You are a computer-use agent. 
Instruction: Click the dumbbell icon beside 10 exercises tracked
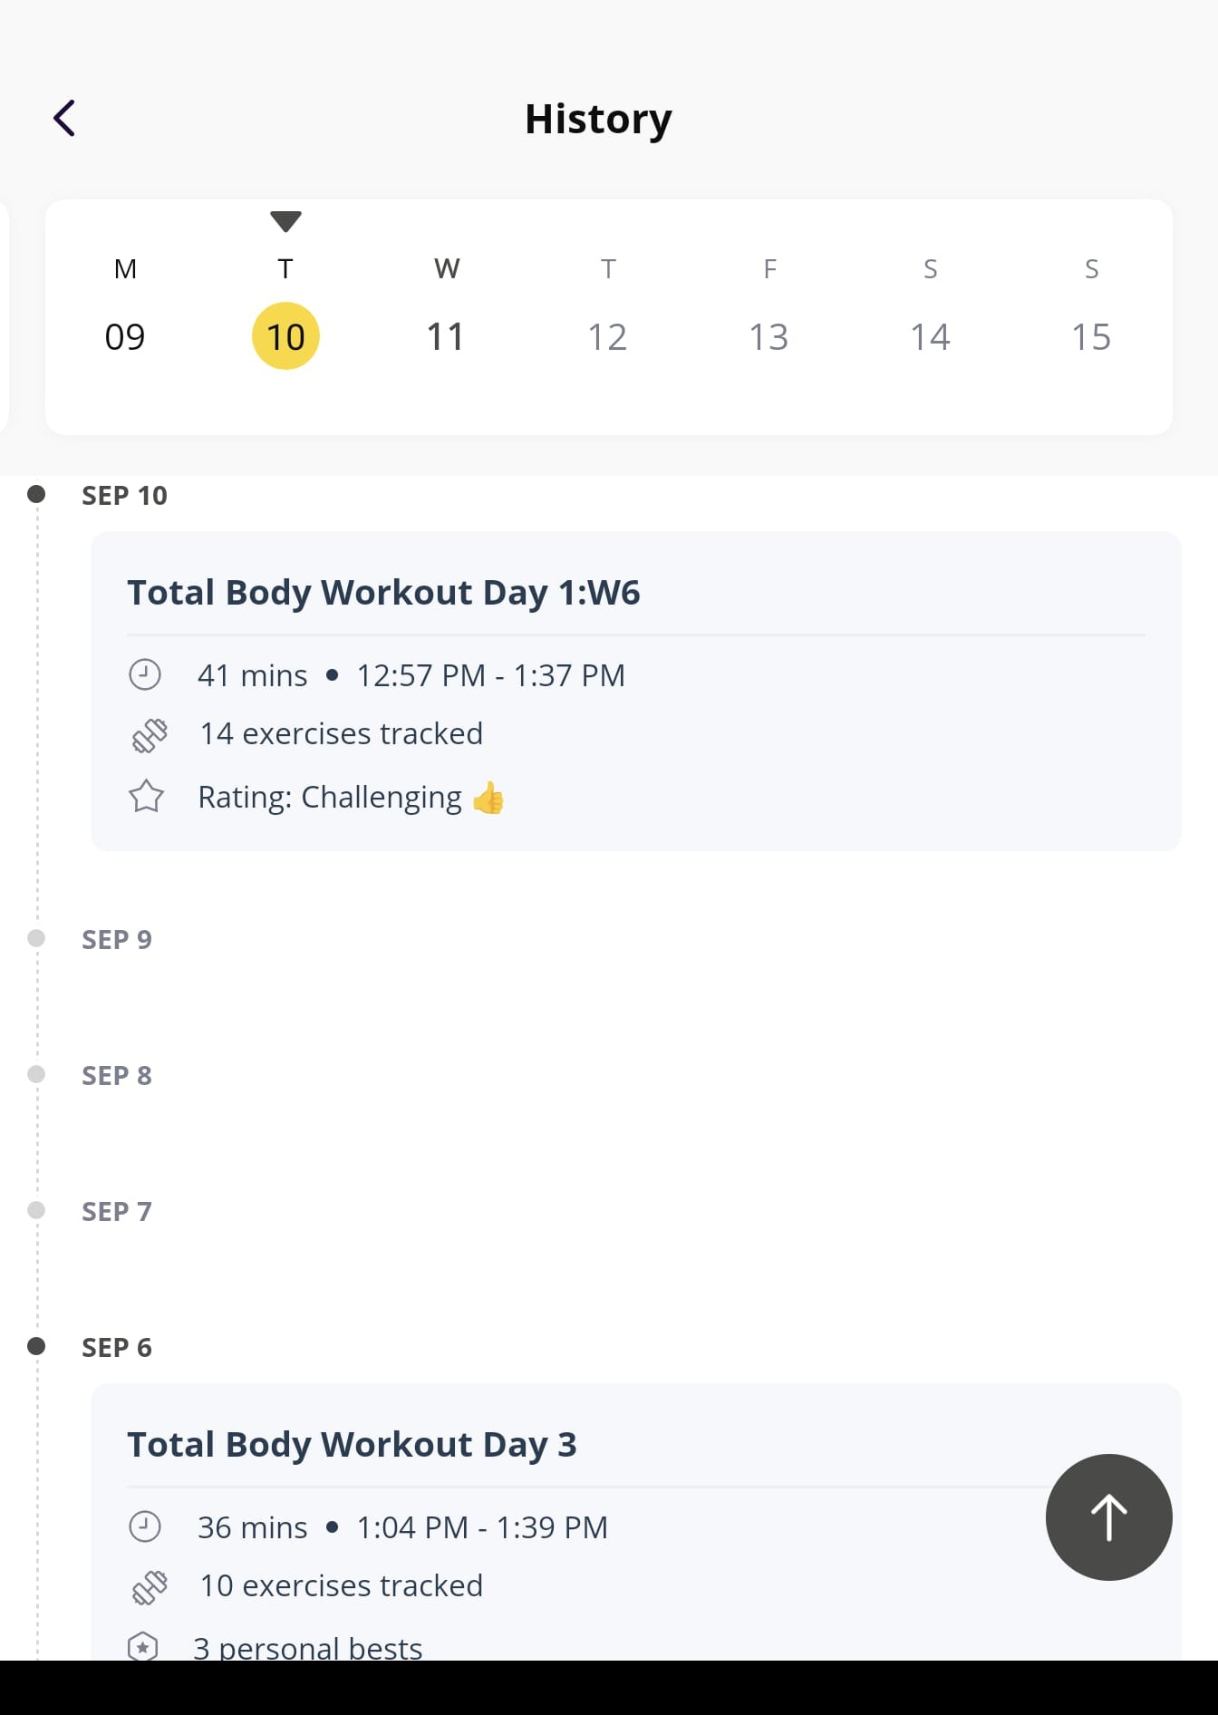pyautogui.click(x=150, y=1587)
